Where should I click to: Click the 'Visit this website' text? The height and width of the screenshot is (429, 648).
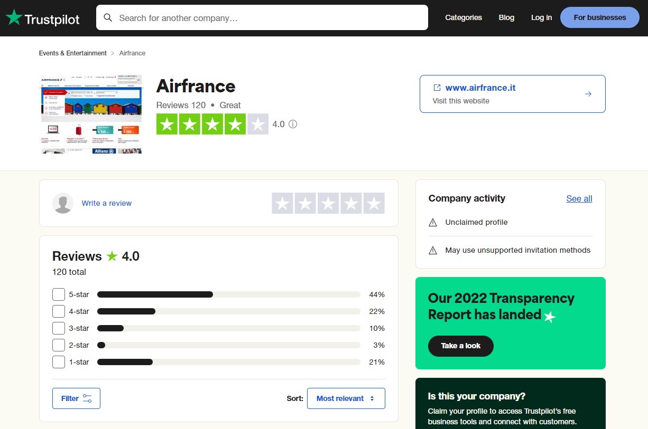[x=461, y=101]
